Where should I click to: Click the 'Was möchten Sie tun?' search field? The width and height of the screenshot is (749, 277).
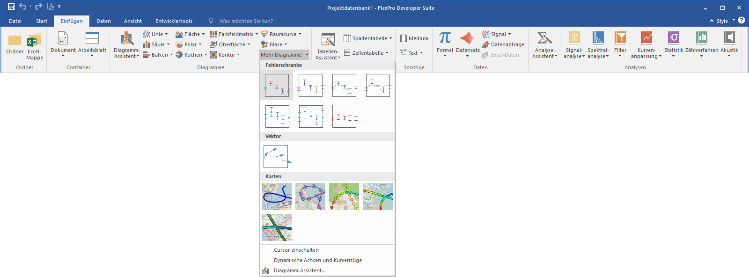coord(246,21)
